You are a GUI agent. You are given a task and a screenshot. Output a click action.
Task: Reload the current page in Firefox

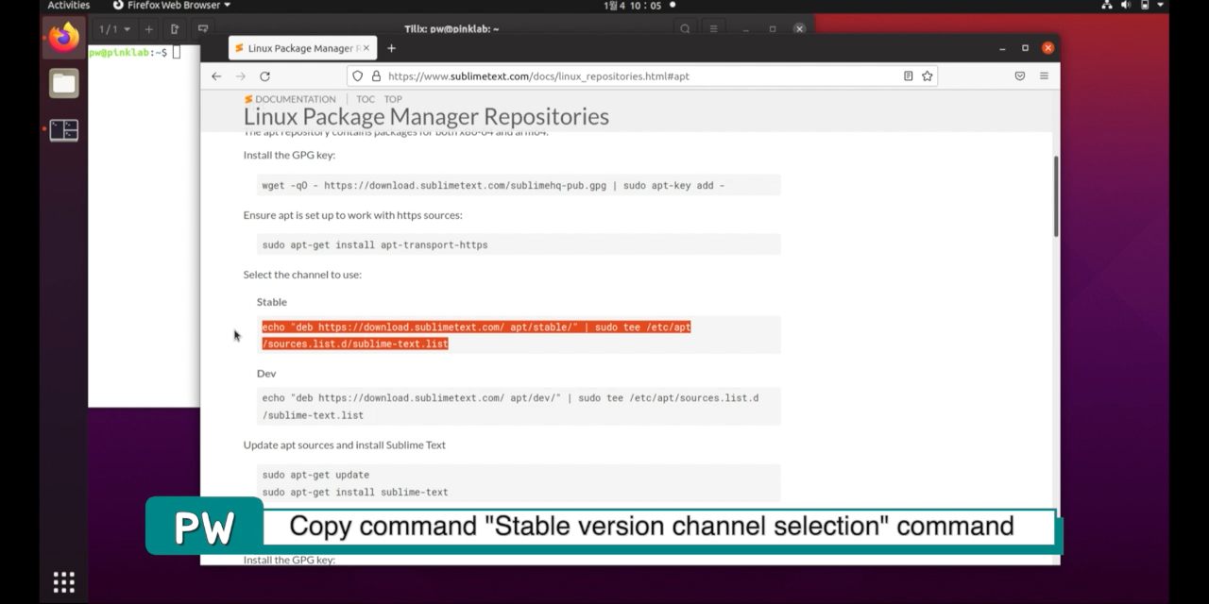(264, 76)
